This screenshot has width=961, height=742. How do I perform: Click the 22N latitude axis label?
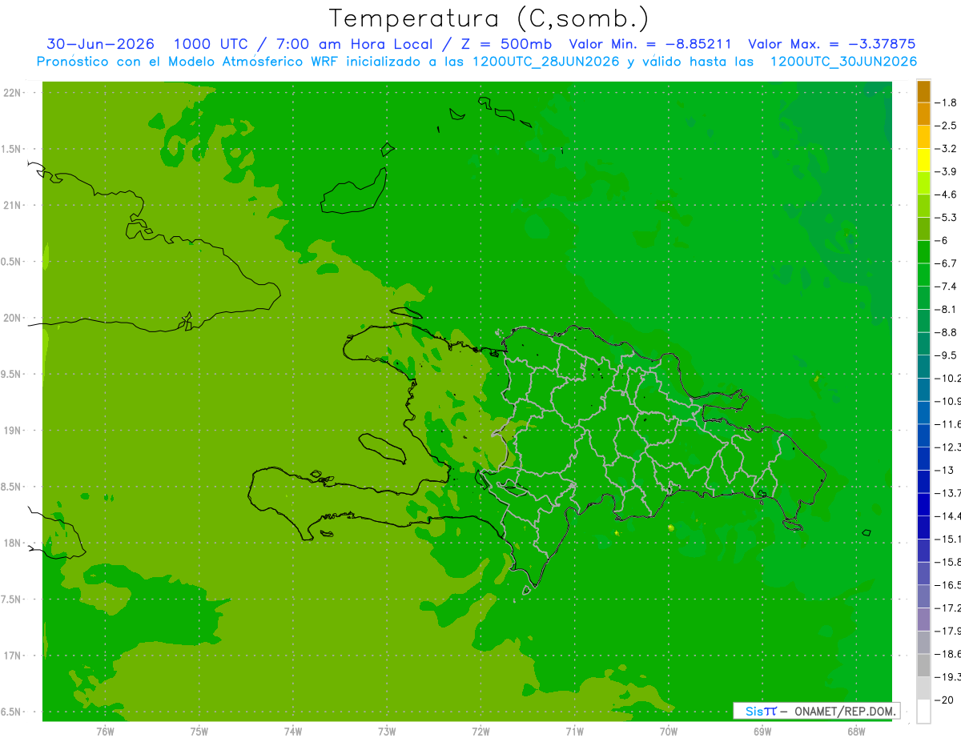(x=13, y=93)
